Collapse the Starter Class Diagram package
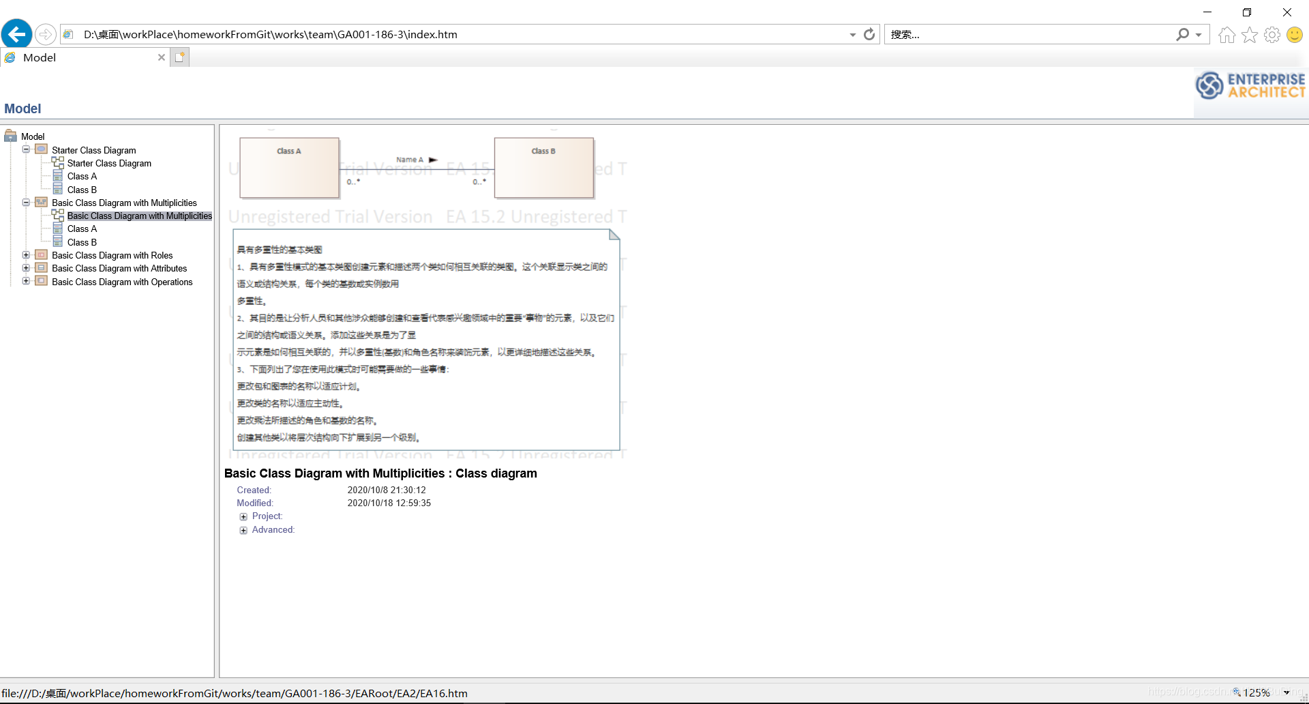The width and height of the screenshot is (1309, 704). click(x=26, y=149)
